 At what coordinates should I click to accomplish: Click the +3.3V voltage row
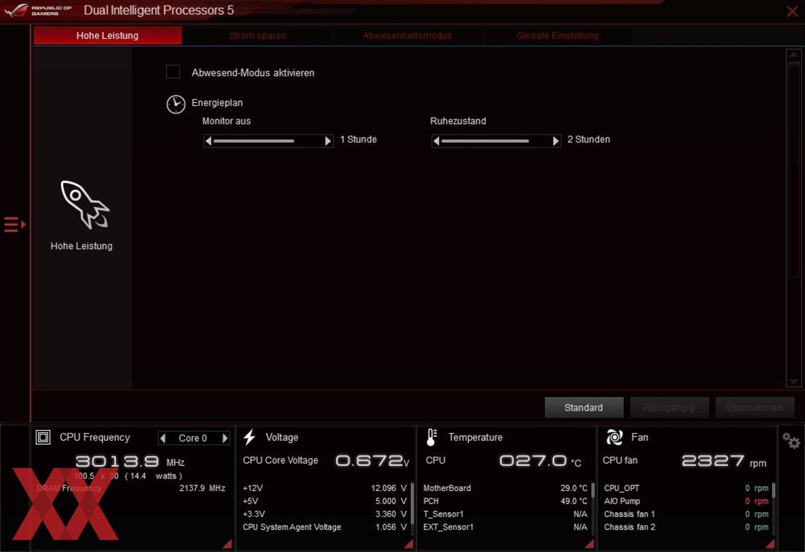coord(324,514)
